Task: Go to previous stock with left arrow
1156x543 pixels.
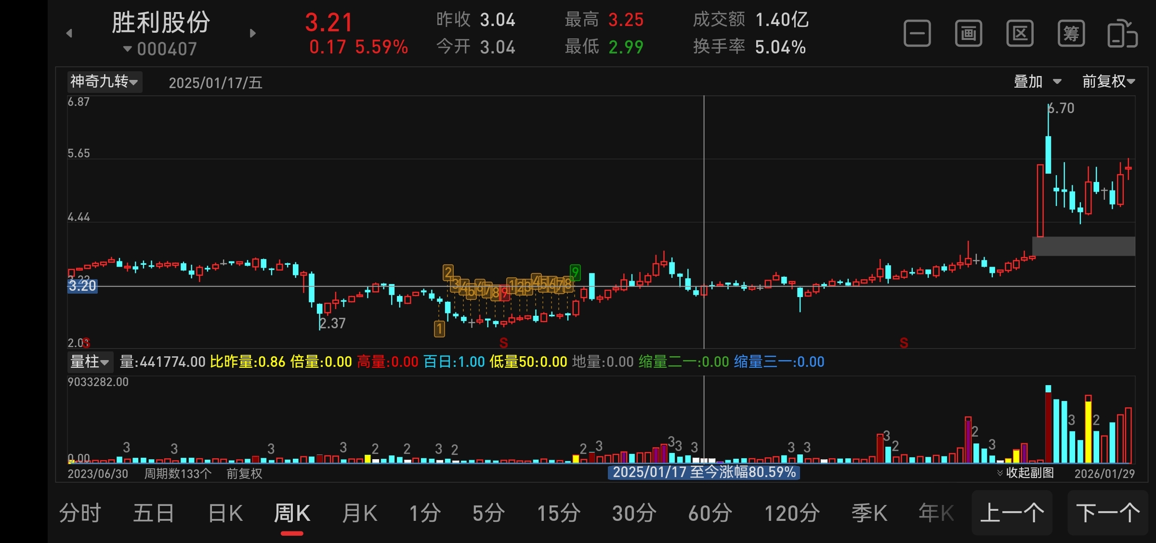Action: [x=69, y=33]
